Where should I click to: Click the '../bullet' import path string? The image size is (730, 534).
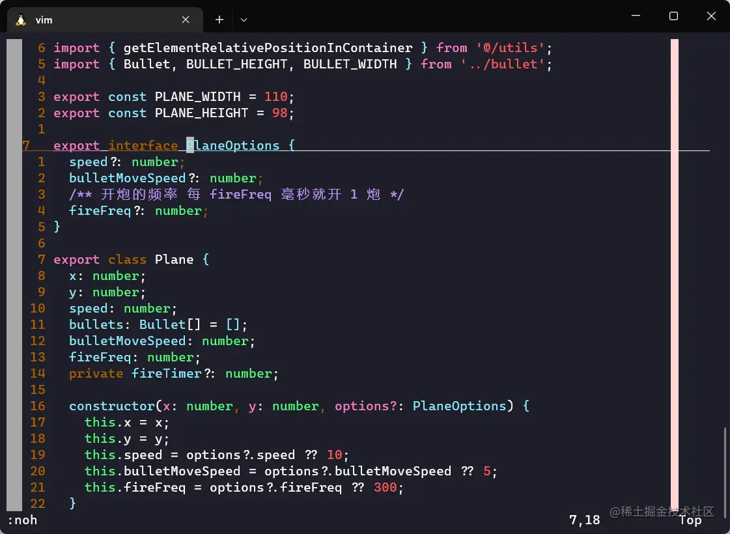coord(502,64)
